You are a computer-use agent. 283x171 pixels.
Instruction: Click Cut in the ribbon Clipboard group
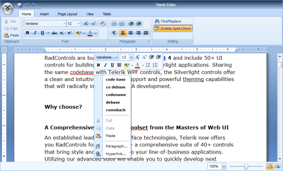coord(10,21)
